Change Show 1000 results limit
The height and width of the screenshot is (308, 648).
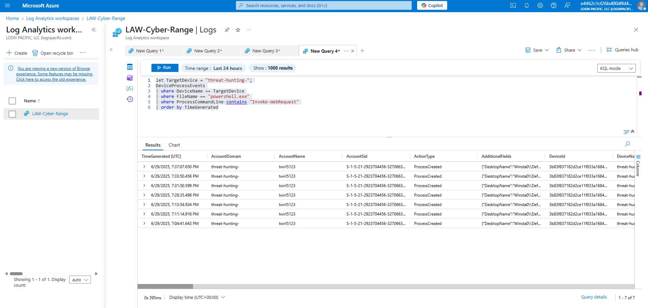[273, 68]
